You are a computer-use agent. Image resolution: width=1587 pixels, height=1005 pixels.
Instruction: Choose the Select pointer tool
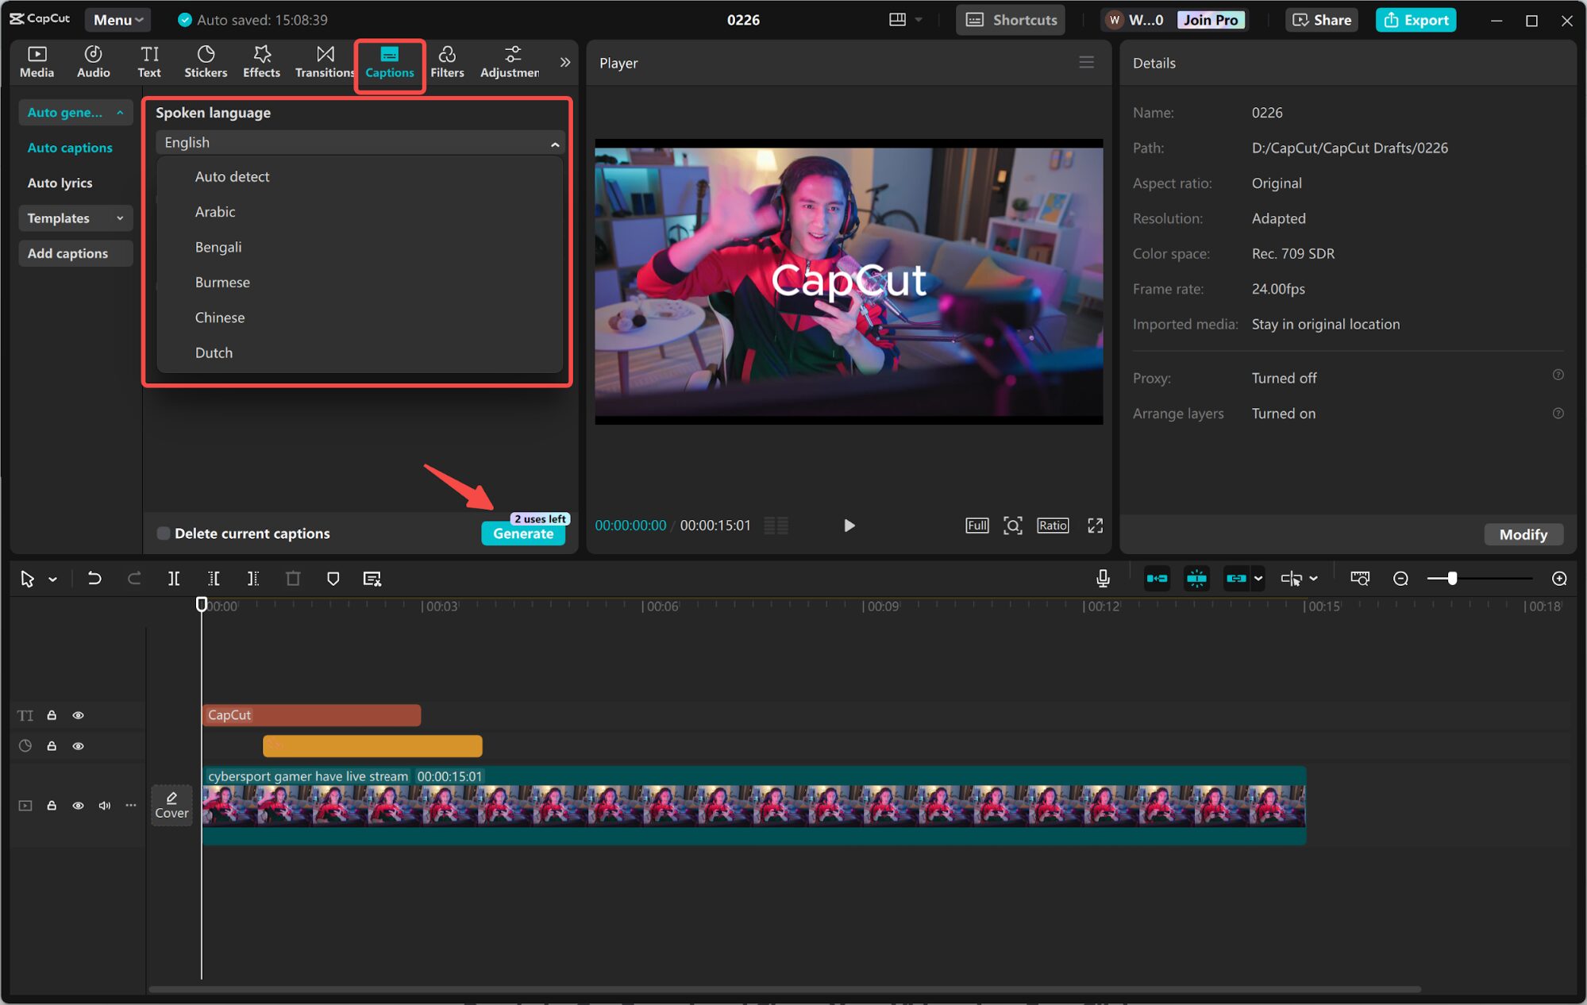point(27,579)
